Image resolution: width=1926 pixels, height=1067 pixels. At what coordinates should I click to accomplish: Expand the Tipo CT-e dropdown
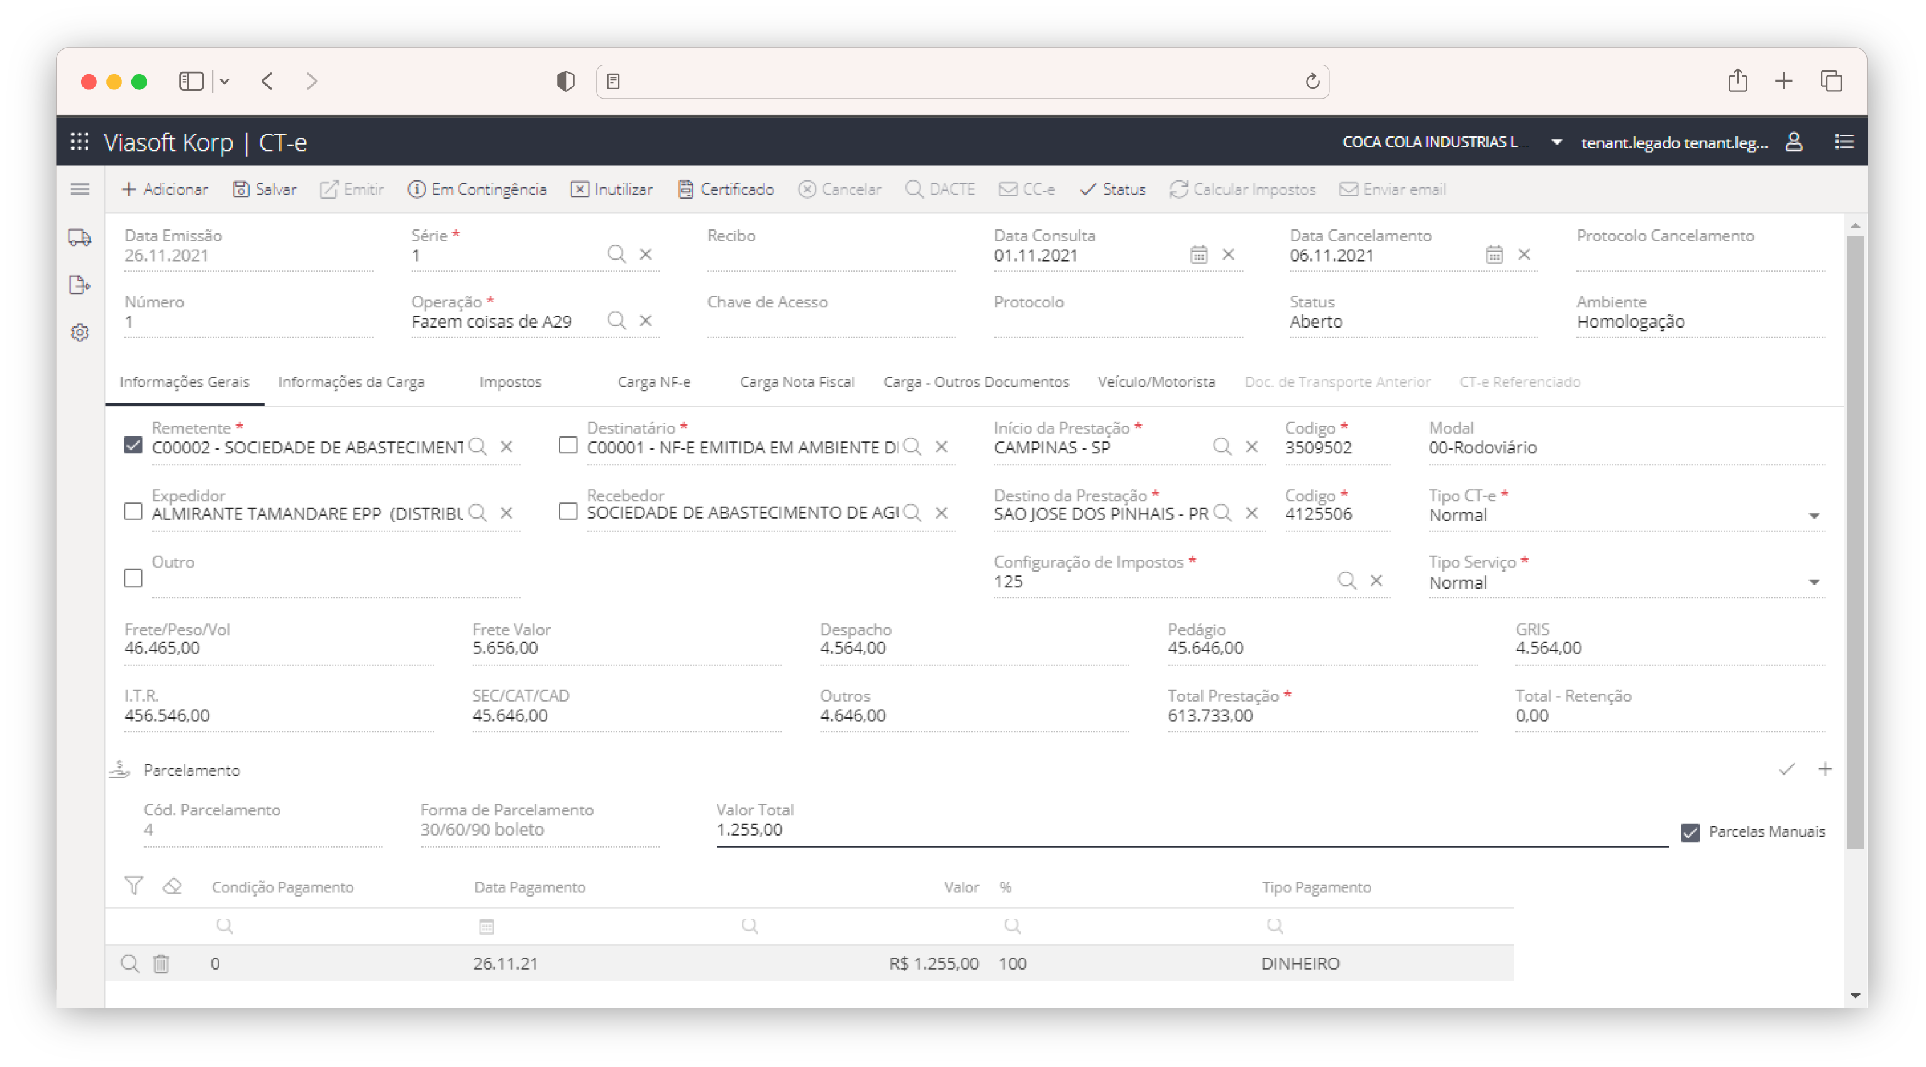tap(1813, 516)
